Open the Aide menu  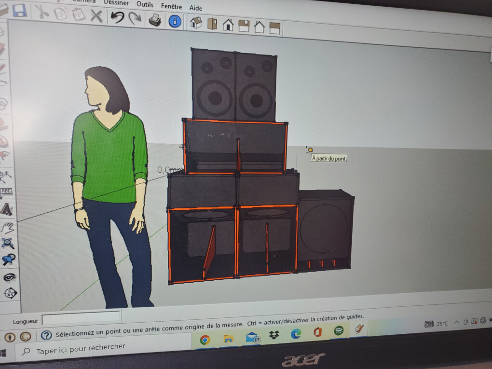(195, 8)
